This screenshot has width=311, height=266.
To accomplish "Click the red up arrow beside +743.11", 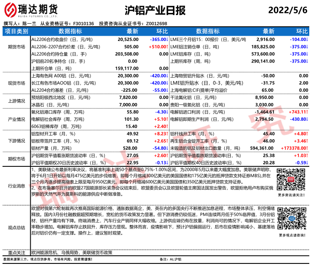I will tap(307, 111).
